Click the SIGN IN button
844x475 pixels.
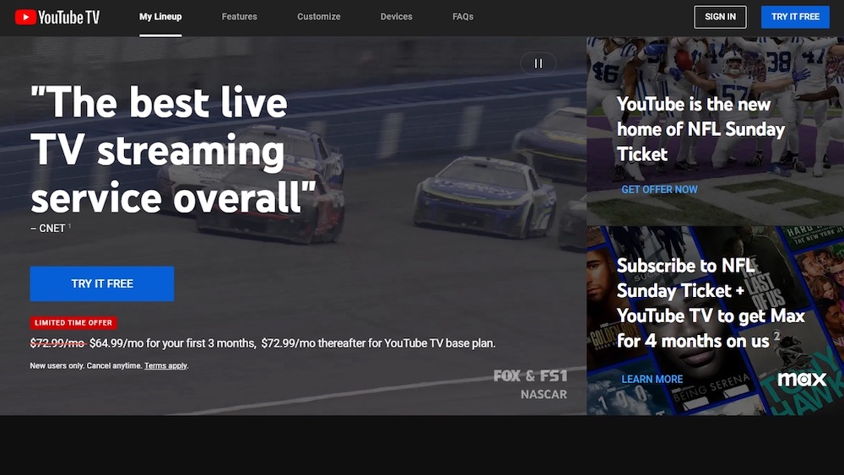click(720, 17)
